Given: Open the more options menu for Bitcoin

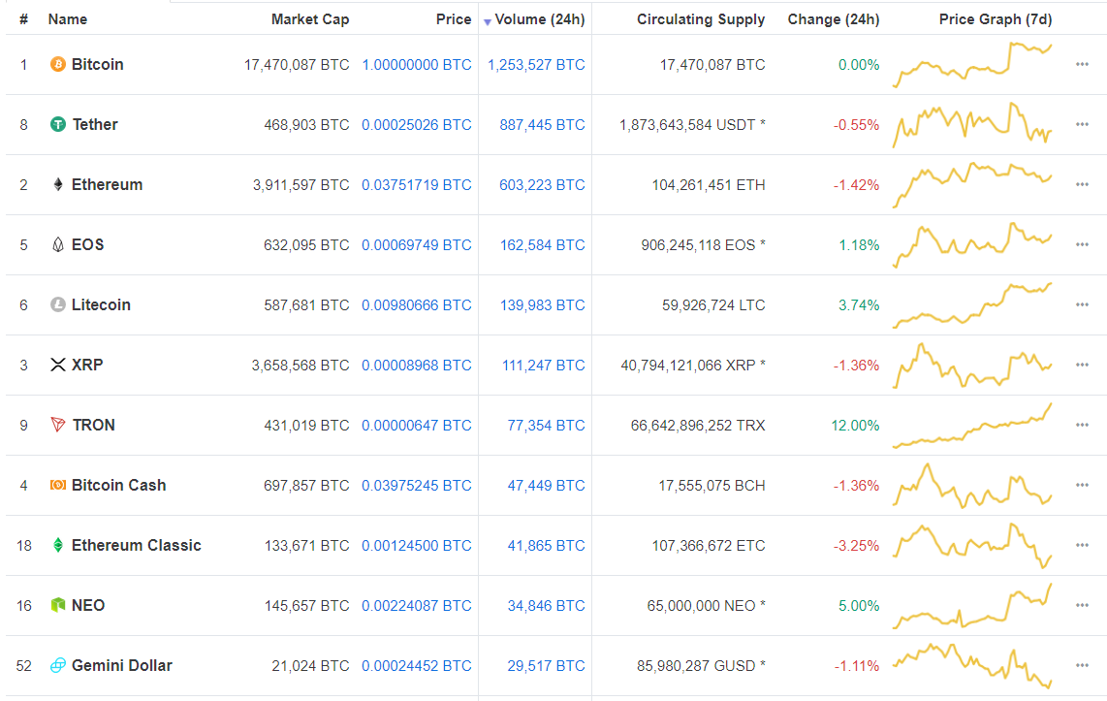Looking at the screenshot, I should click(1082, 65).
